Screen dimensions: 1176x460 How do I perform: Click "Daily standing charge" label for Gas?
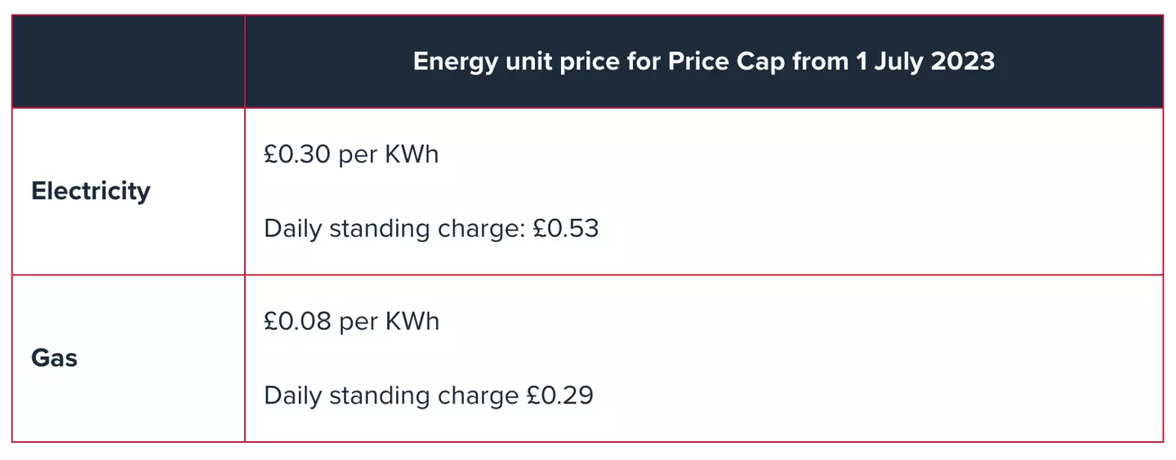pos(391,395)
